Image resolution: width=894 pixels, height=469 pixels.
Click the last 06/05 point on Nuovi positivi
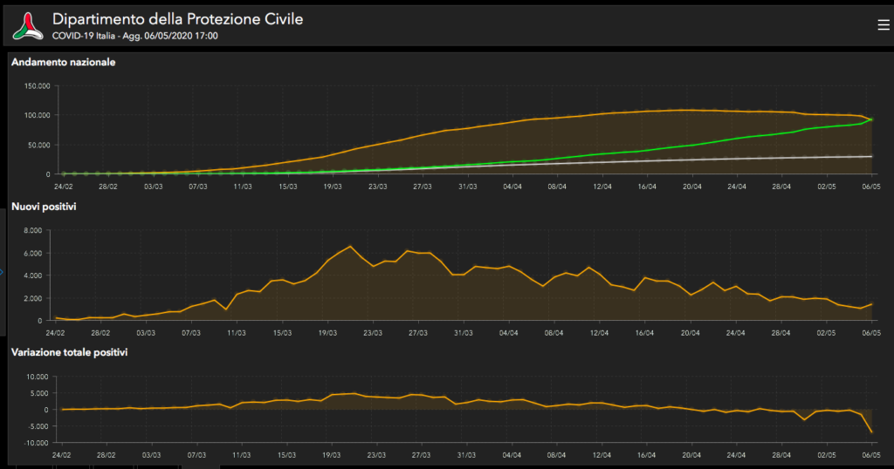(x=871, y=304)
